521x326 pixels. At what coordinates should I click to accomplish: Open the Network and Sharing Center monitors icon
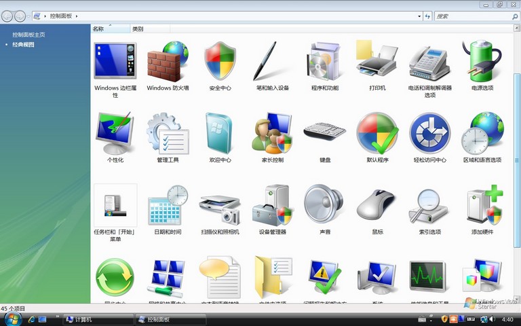click(167, 278)
